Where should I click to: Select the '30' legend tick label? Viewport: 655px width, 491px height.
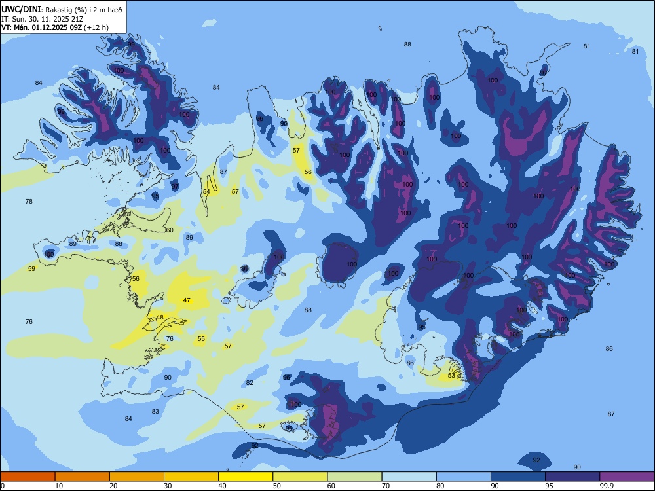click(168, 486)
